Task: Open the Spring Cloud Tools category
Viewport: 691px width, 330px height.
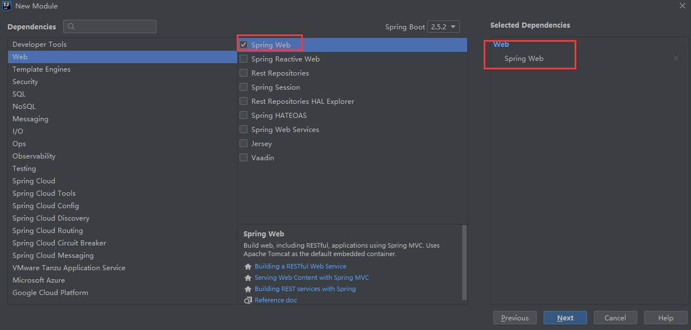Action: click(122, 193)
